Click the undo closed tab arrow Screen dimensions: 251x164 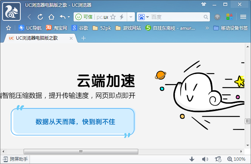pyautogui.click(x=62, y=17)
